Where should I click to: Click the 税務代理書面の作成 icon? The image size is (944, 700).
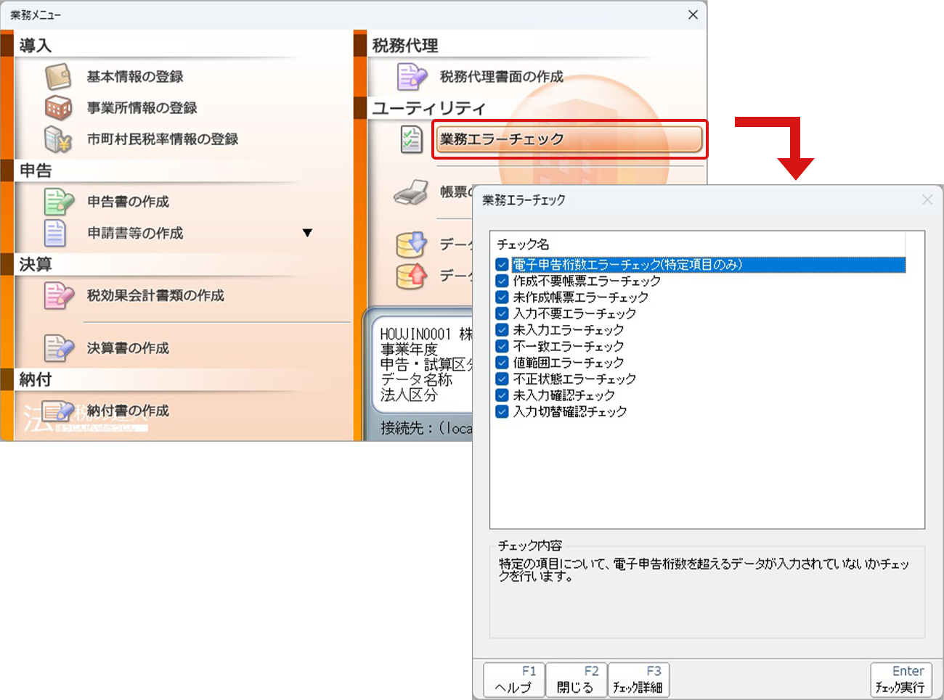click(x=412, y=76)
